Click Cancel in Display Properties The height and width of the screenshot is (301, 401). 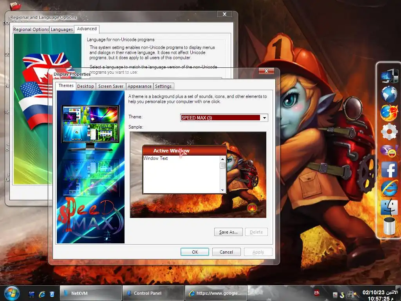(226, 252)
